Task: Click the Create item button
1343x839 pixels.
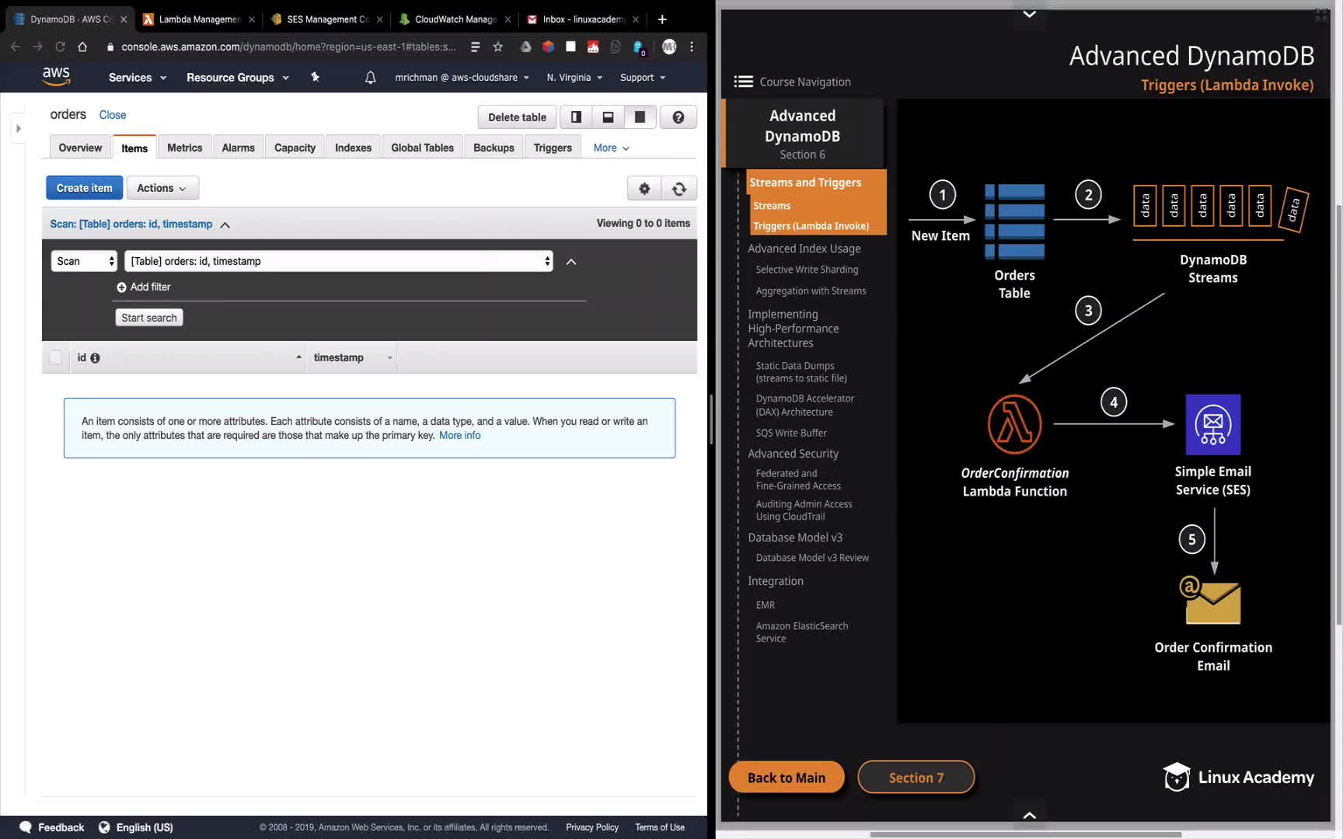Action: point(84,188)
